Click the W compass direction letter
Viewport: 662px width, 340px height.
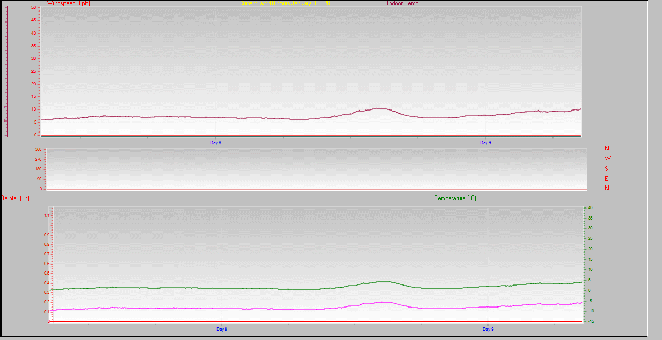click(607, 158)
